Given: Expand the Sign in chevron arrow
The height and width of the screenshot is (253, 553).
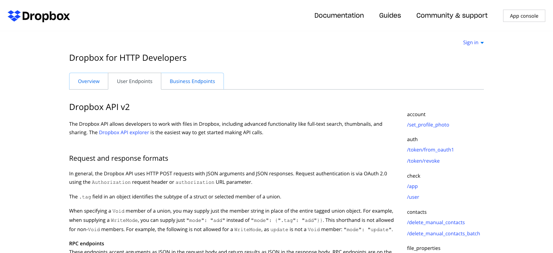Looking at the screenshot, I should pyautogui.click(x=482, y=42).
